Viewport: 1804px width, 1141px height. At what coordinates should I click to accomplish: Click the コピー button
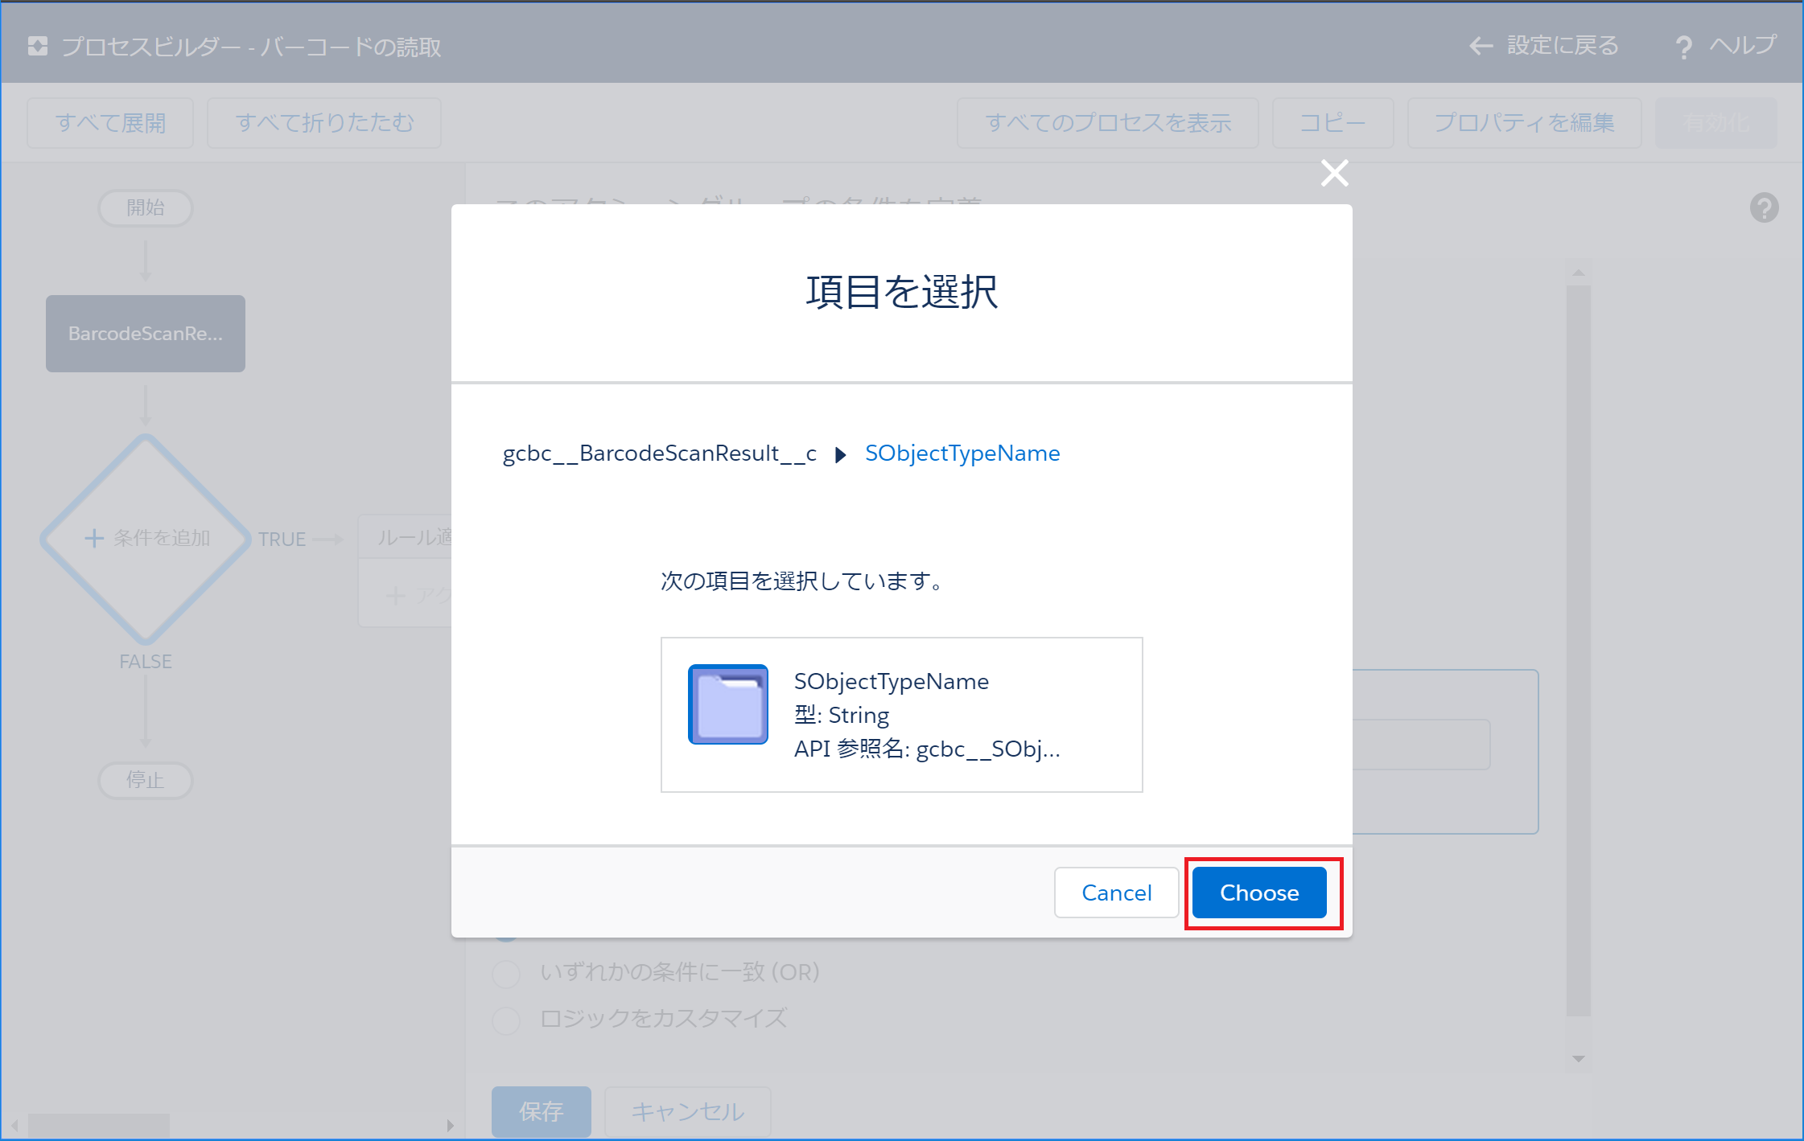tap(1332, 123)
